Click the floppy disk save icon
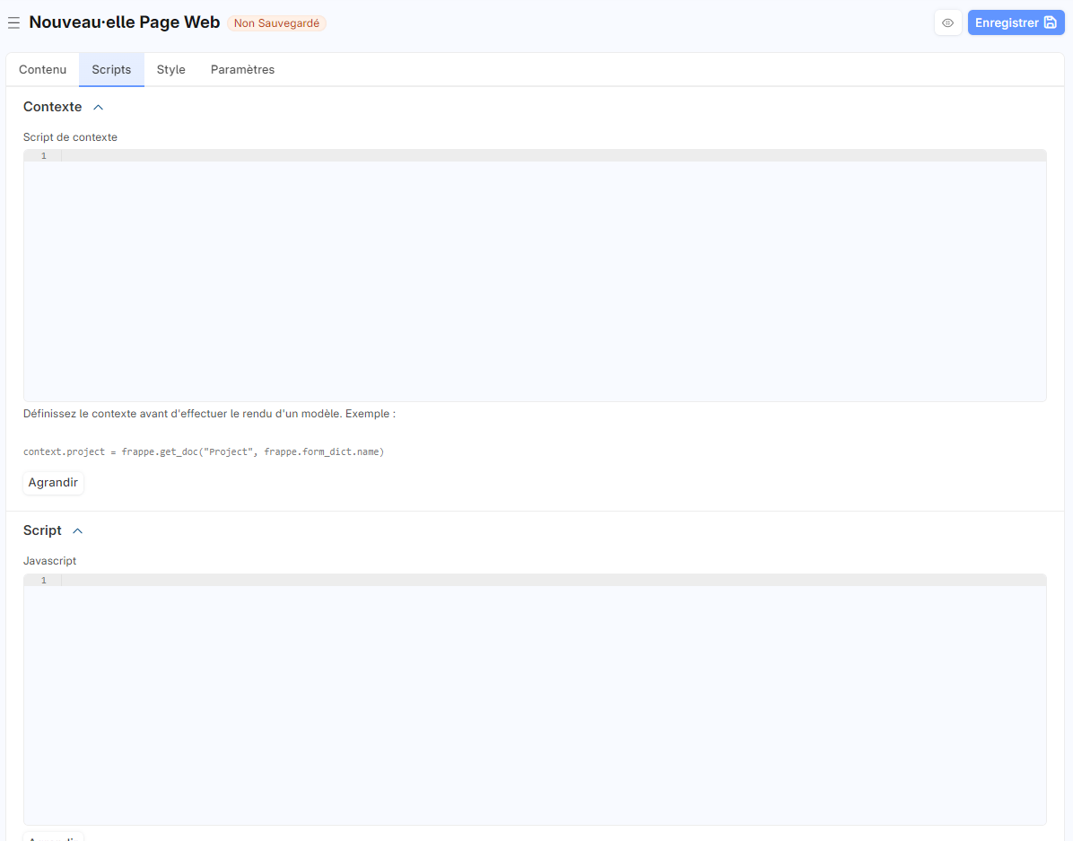The width and height of the screenshot is (1073, 841). (x=1050, y=23)
